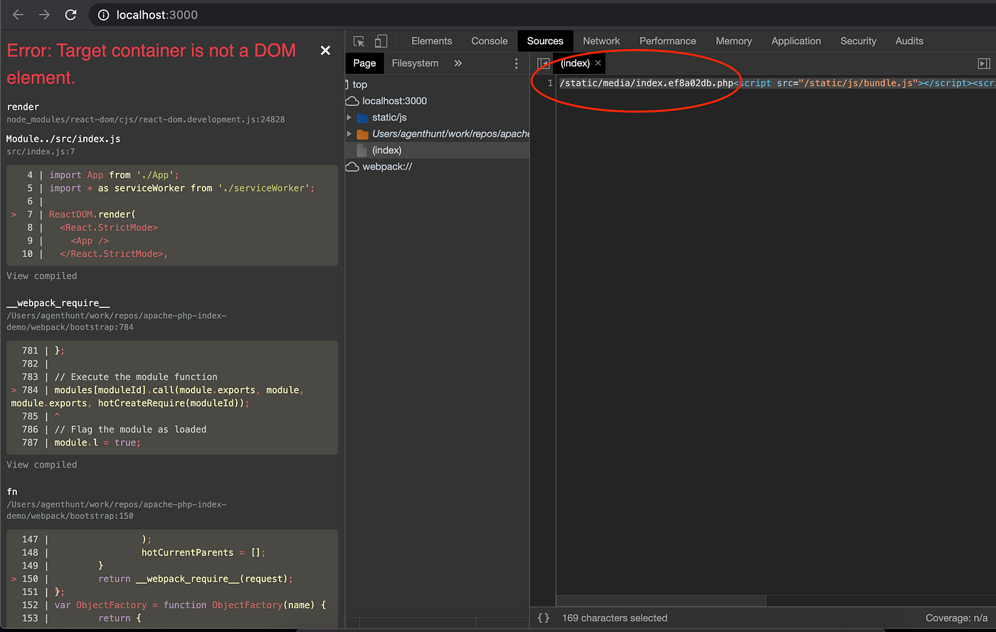Viewport: 996px width, 632px height.
Task: Open the Application tab
Action: pyautogui.click(x=796, y=41)
